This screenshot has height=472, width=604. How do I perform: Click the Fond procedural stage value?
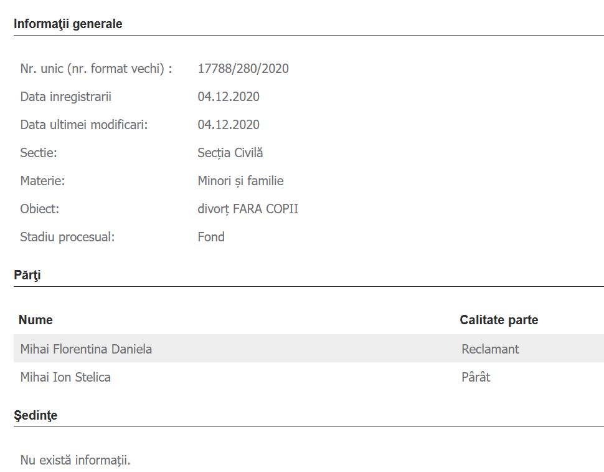(211, 237)
